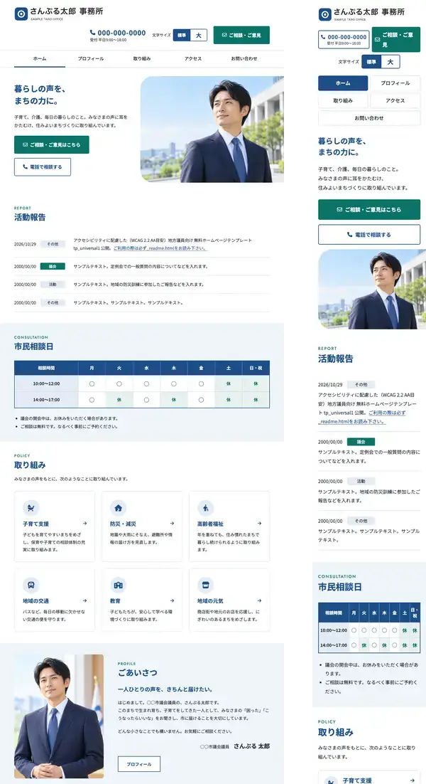Click the 日・祝 column header in desktop table

[256, 368]
